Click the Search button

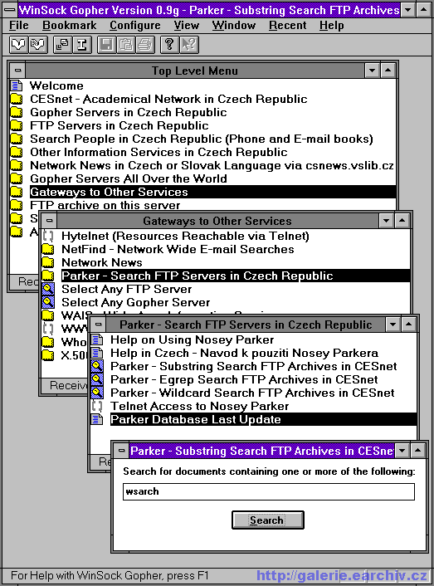coord(268,520)
